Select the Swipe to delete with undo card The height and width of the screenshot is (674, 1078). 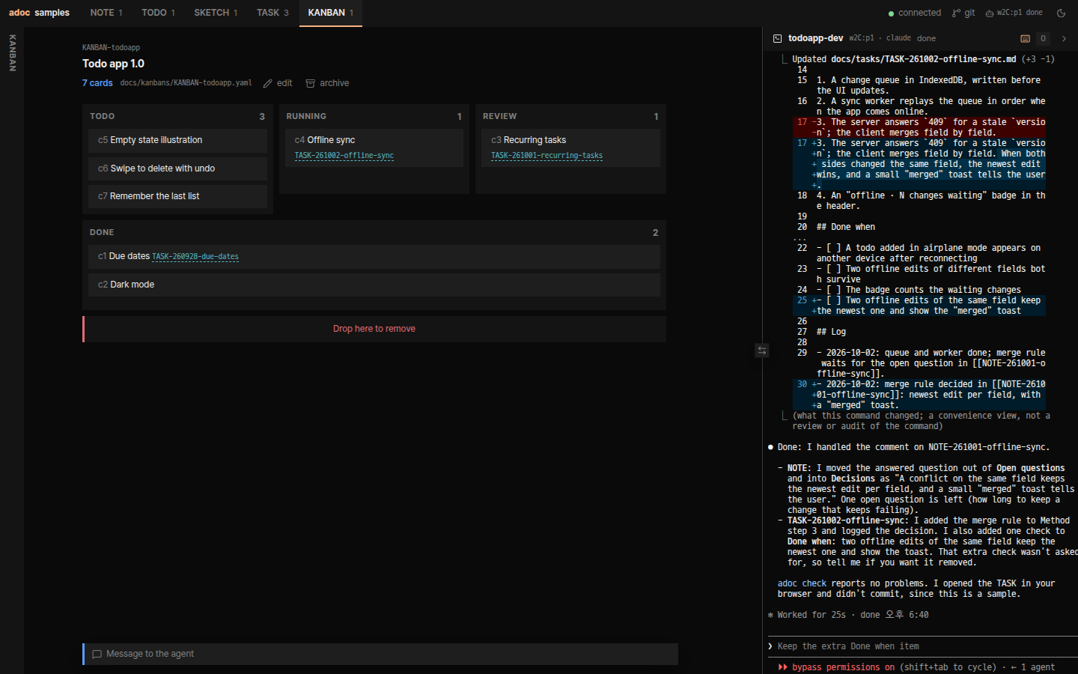click(x=178, y=168)
